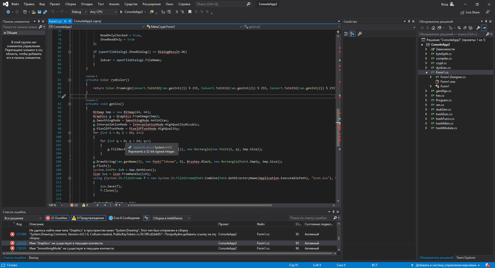Open the Debug configuration dropdown
Screen dimensions: 495x268
tap(79, 12)
